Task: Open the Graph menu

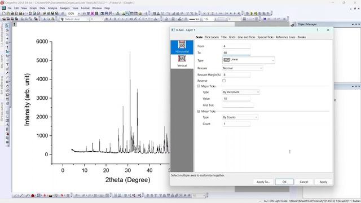Action: (x=33, y=8)
